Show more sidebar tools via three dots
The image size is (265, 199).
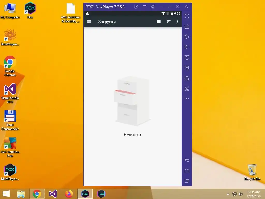pyautogui.click(x=187, y=99)
